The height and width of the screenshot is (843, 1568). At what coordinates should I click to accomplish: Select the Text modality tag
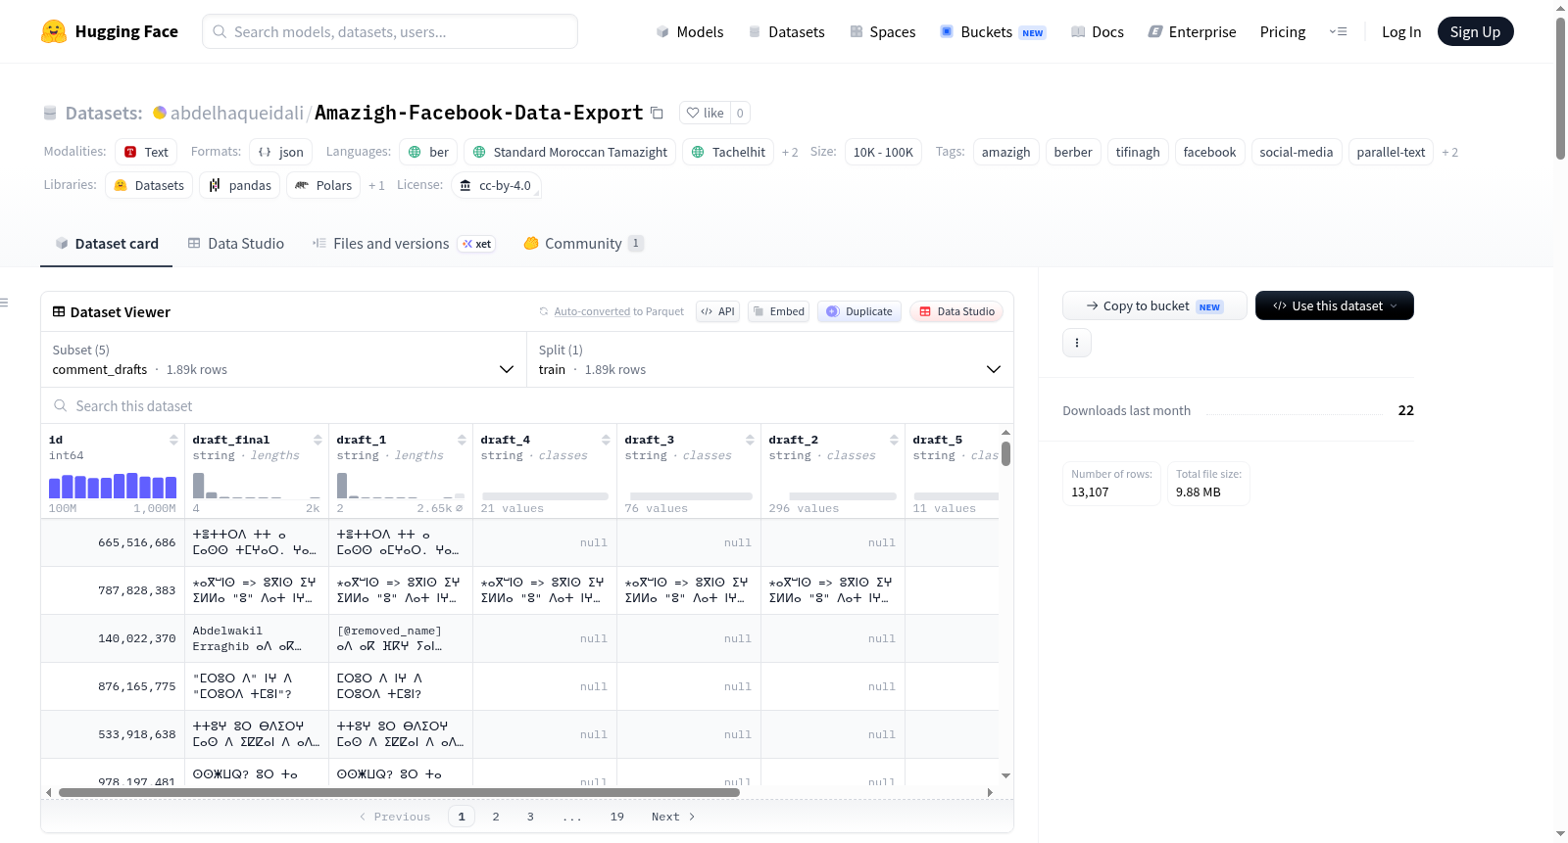[146, 152]
